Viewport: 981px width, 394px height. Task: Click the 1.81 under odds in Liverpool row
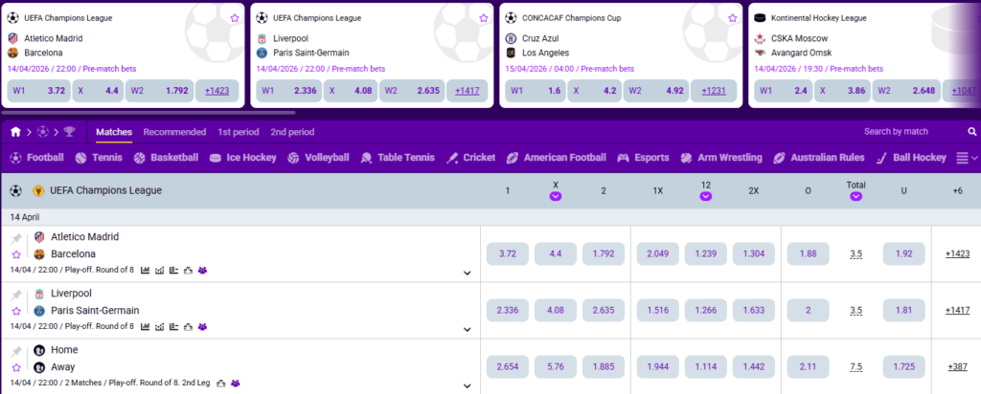(x=903, y=310)
